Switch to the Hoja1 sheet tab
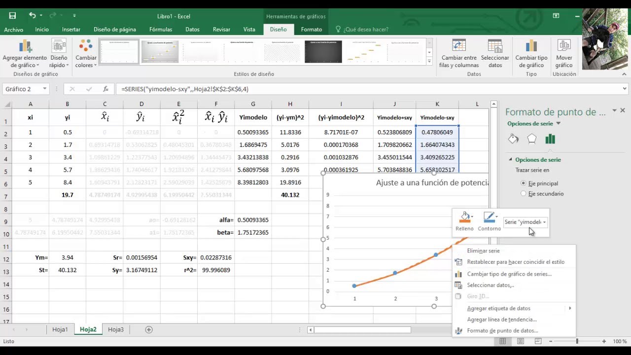 pyautogui.click(x=60, y=329)
